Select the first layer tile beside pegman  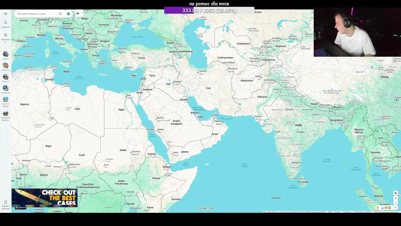point(383,207)
